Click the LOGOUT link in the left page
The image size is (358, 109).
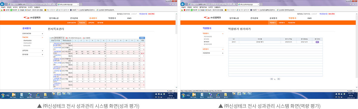coord(134,14)
